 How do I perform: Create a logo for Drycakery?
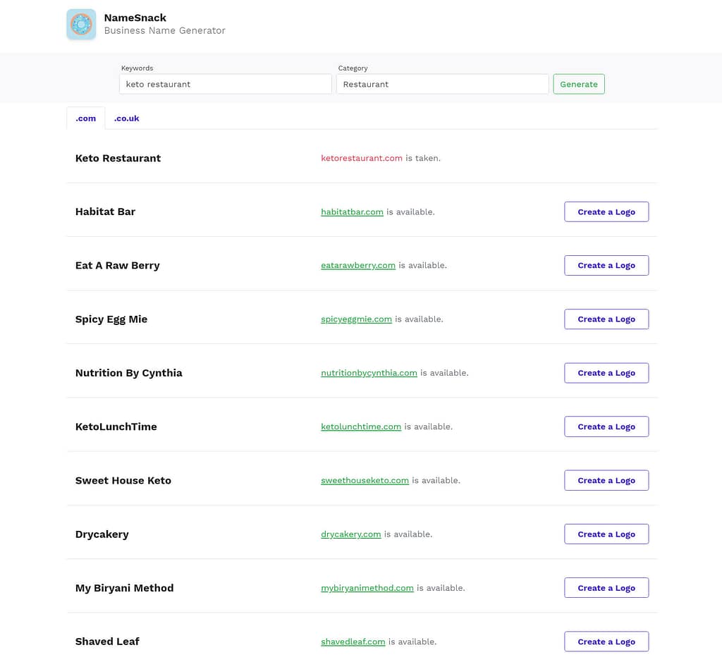pyautogui.click(x=606, y=534)
